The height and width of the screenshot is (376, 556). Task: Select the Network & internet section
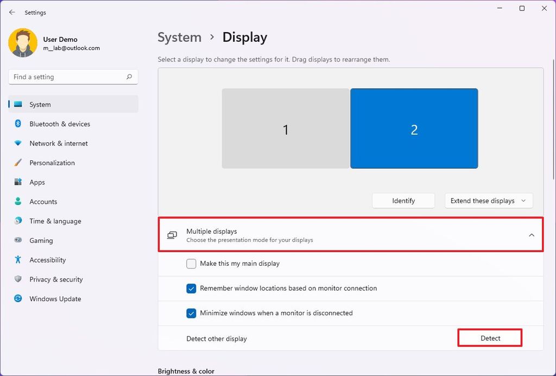[x=58, y=143]
